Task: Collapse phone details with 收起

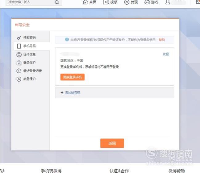Action: point(165,54)
